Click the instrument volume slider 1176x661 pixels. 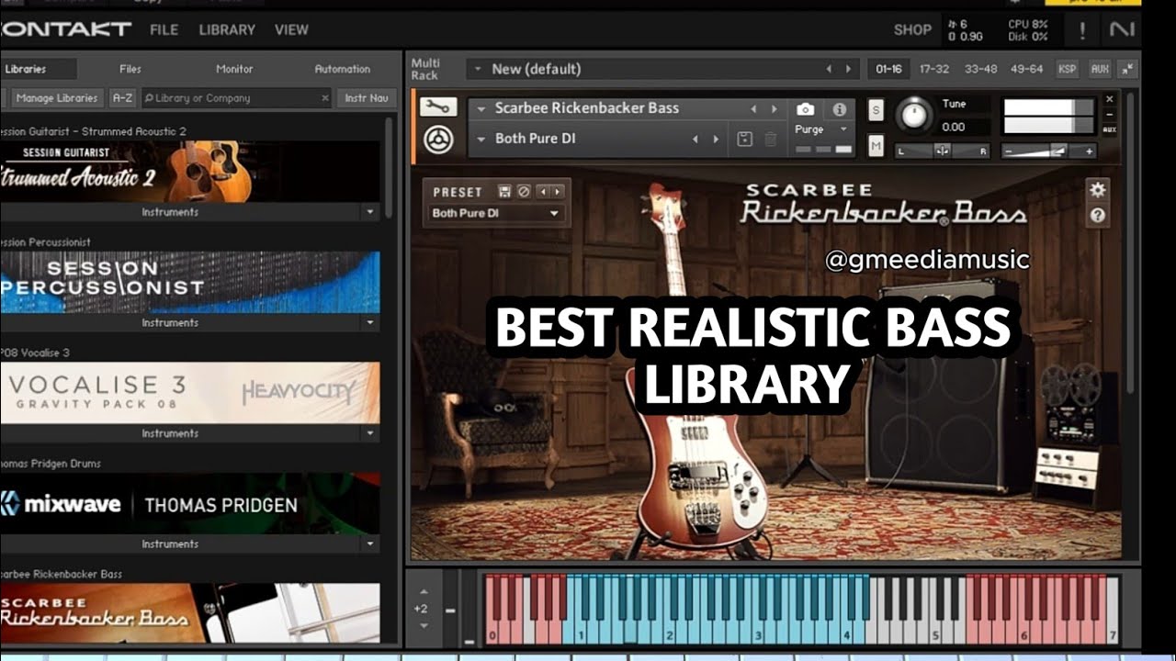click(x=1048, y=151)
